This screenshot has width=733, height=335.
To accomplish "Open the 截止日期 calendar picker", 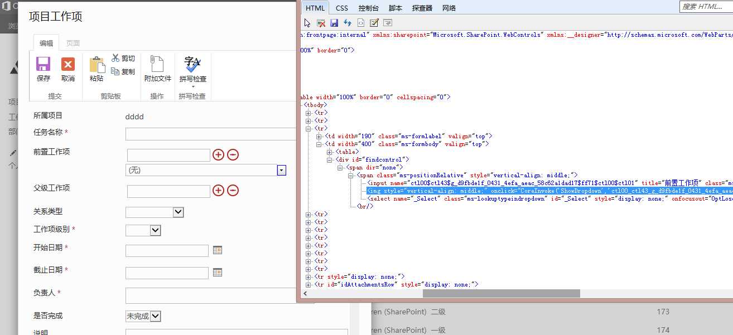I will point(218,273).
